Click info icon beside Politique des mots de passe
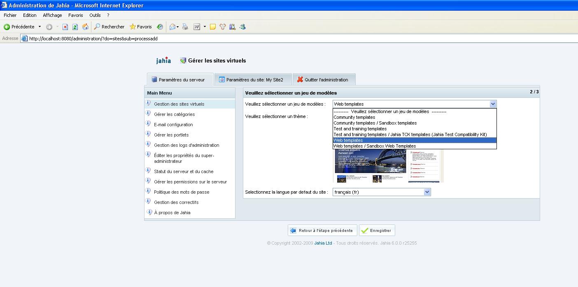Viewport: 578px width, 287px height. (149, 191)
